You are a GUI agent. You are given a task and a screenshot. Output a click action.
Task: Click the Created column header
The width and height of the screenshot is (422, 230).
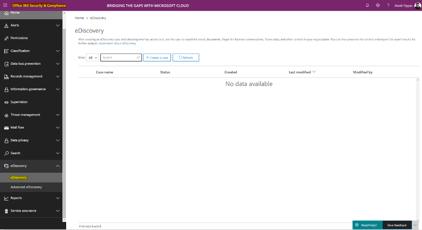point(231,72)
